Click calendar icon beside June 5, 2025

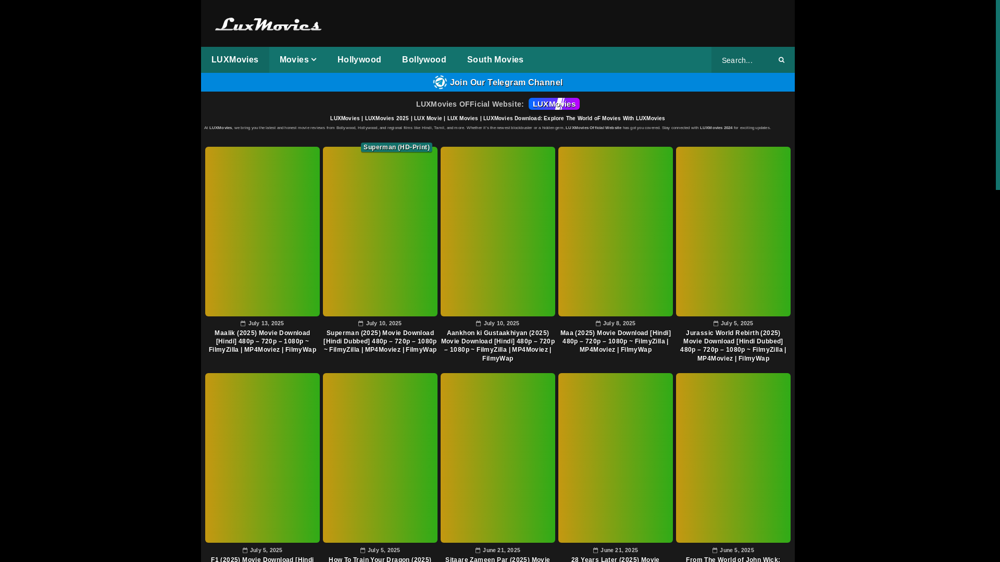(x=715, y=550)
